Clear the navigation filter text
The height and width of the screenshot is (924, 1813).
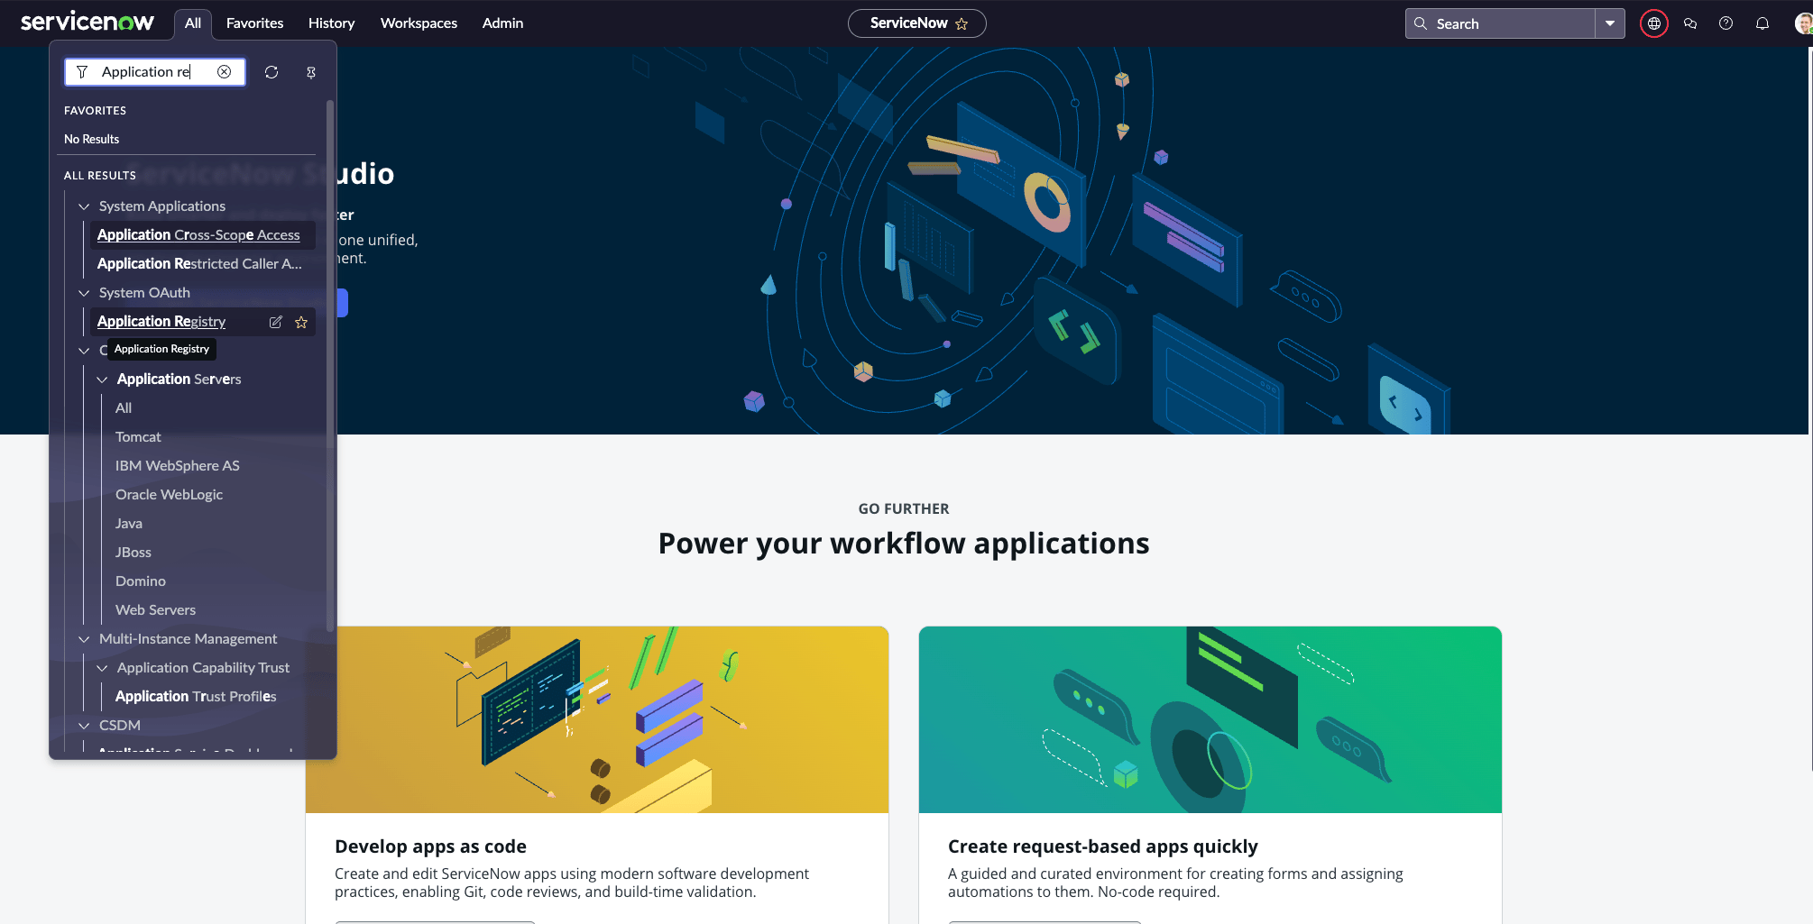[x=225, y=71]
